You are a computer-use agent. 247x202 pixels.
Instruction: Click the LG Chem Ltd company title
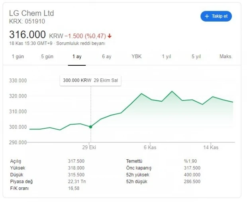coord(31,13)
